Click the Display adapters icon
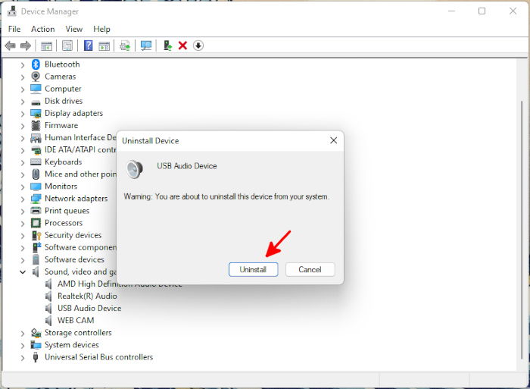 [x=36, y=114]
